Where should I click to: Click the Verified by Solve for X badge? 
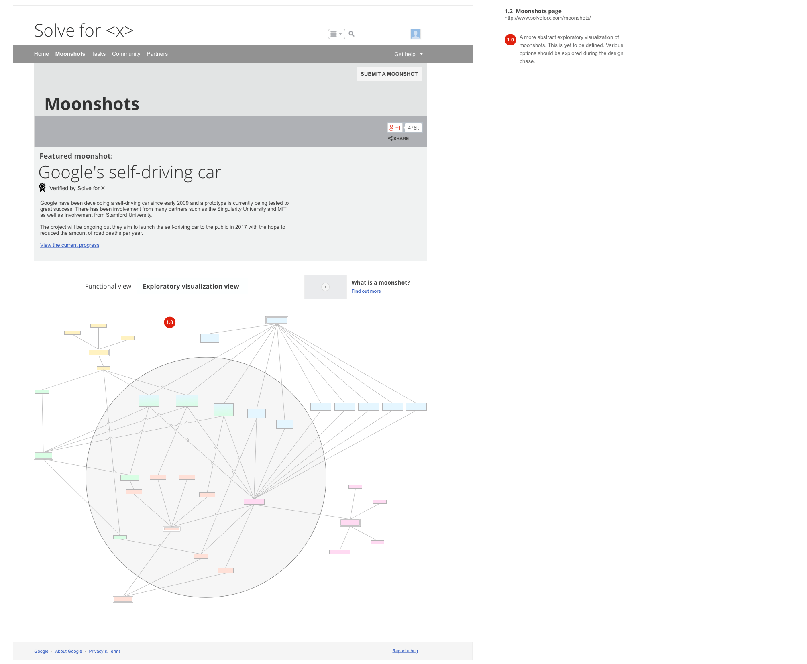[x=42, y=188]
